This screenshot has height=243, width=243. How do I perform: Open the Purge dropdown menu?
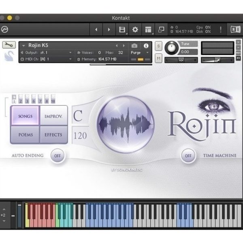pyautogui.click(x=147, y=53)
